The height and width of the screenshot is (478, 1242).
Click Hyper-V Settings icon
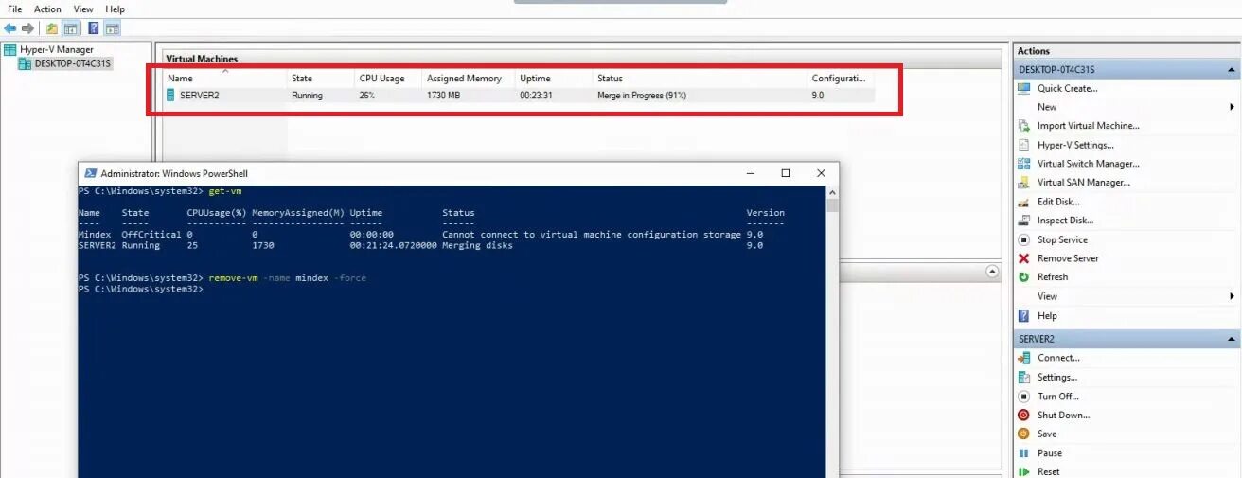click(x=1023, y=145)
